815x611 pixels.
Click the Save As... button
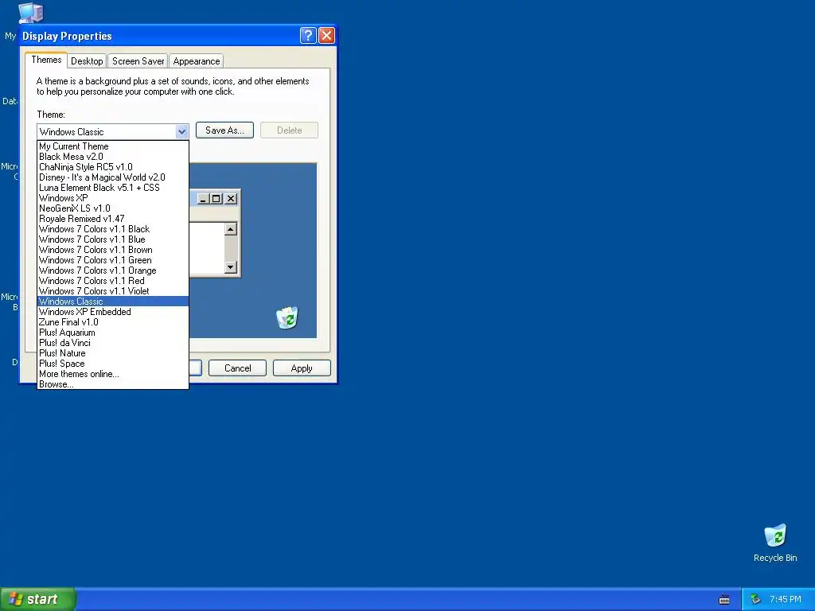tap(224, 130)
